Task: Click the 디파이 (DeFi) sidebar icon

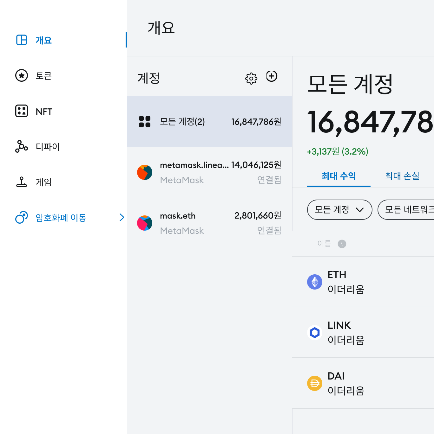Action: pos(21,146)
